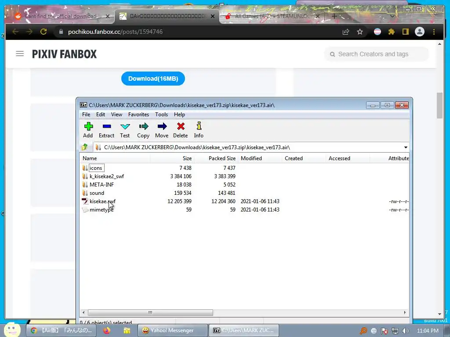The width and height of the screenshot is (450, 337).
Task: Sort by Size column header
Action: (x=172, y=158)
